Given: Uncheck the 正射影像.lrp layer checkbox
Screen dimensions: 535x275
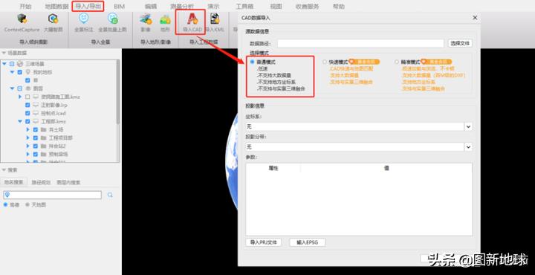Looking at the screenshot, I should click(27, 105).
